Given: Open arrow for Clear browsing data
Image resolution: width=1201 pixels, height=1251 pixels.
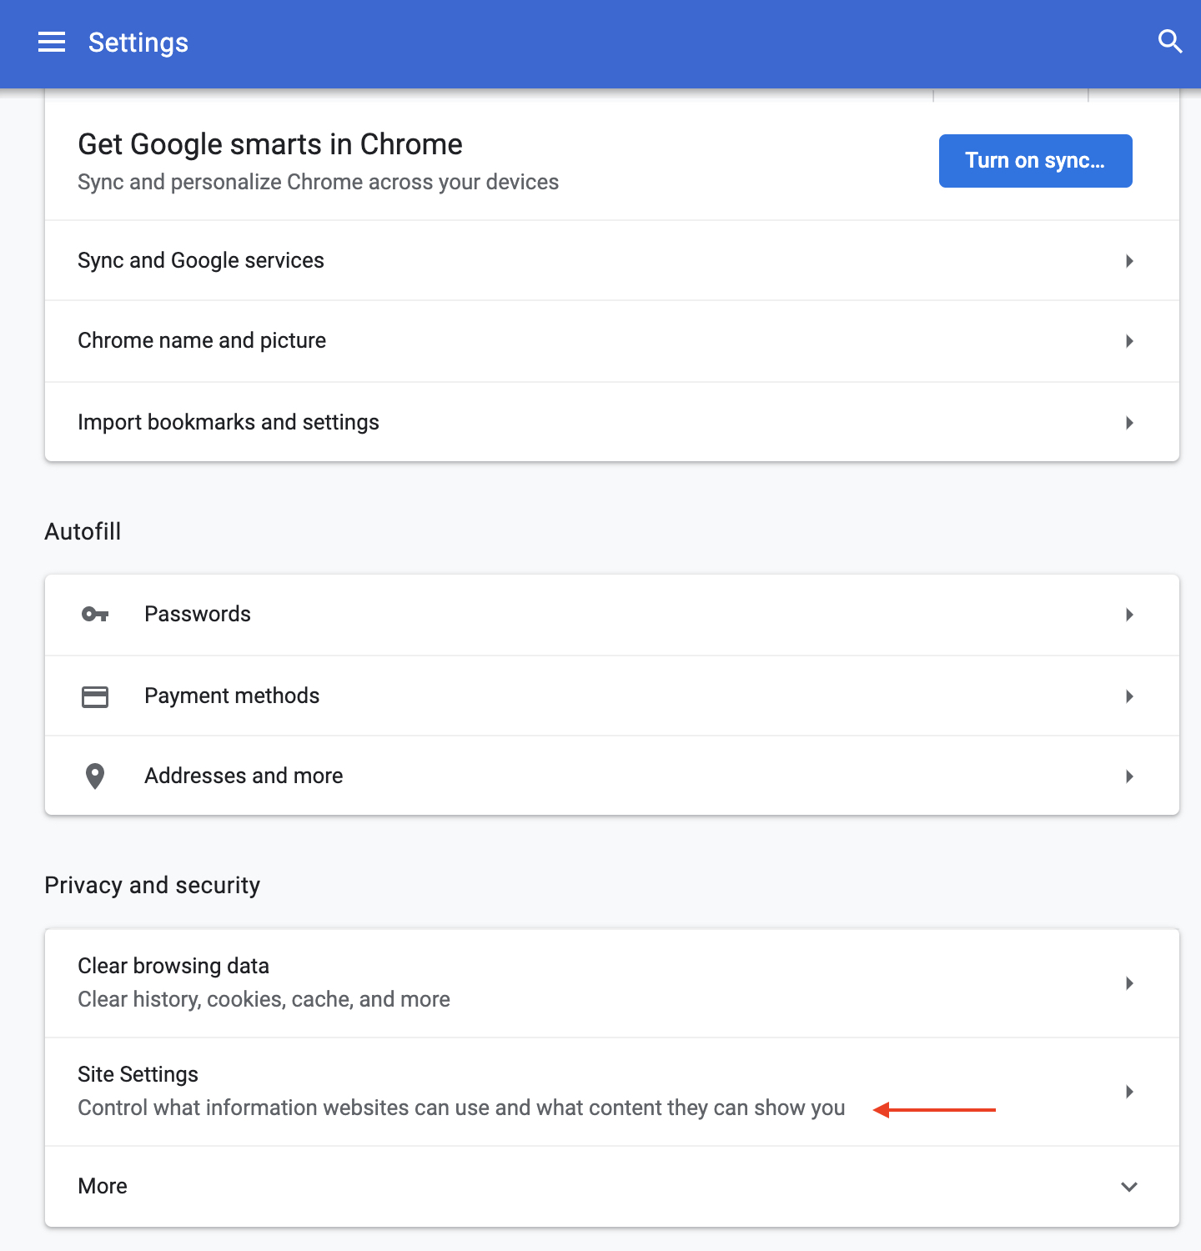Looking at the screenshot, I should pyautogui.click(x=1129, y=983).
